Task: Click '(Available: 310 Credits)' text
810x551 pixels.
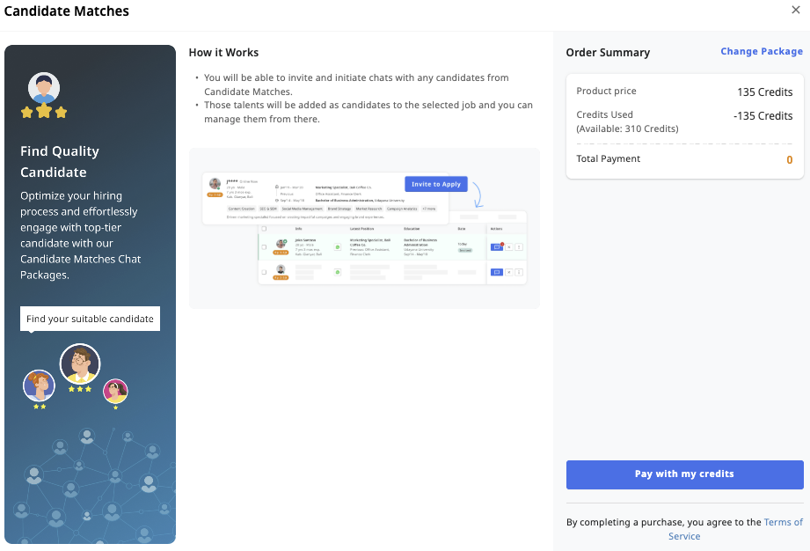Action: coord(627,129)
